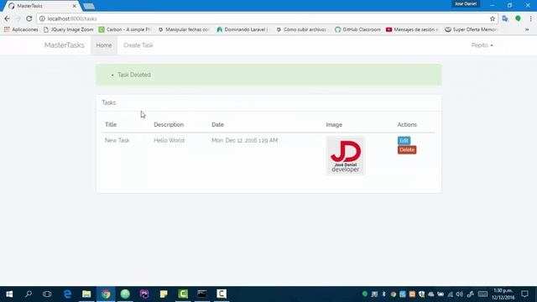Click the Actions column header
This screenshot has height=302, width=537.
click(x=407, y=125)
